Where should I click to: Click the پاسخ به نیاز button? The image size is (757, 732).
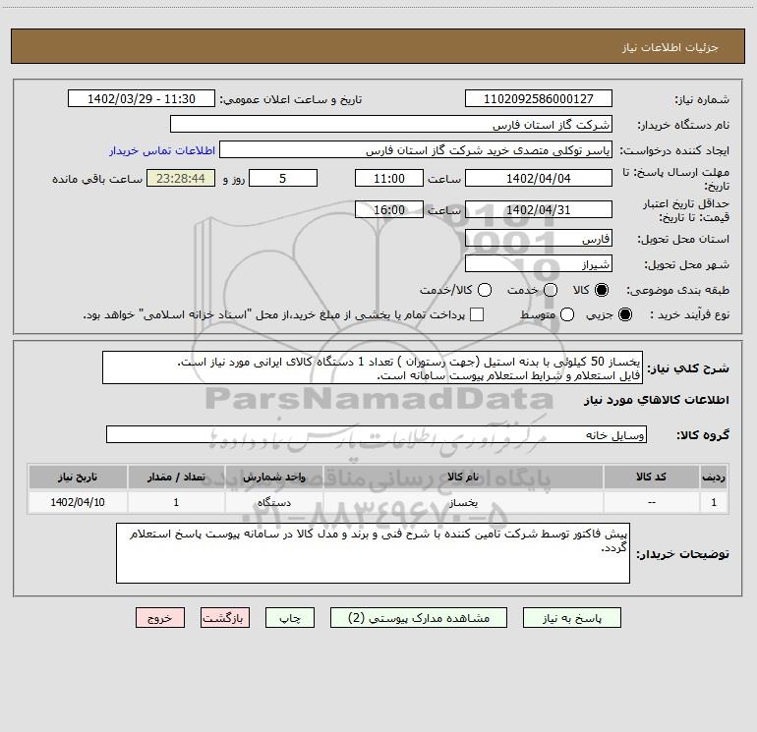[571, 618]
